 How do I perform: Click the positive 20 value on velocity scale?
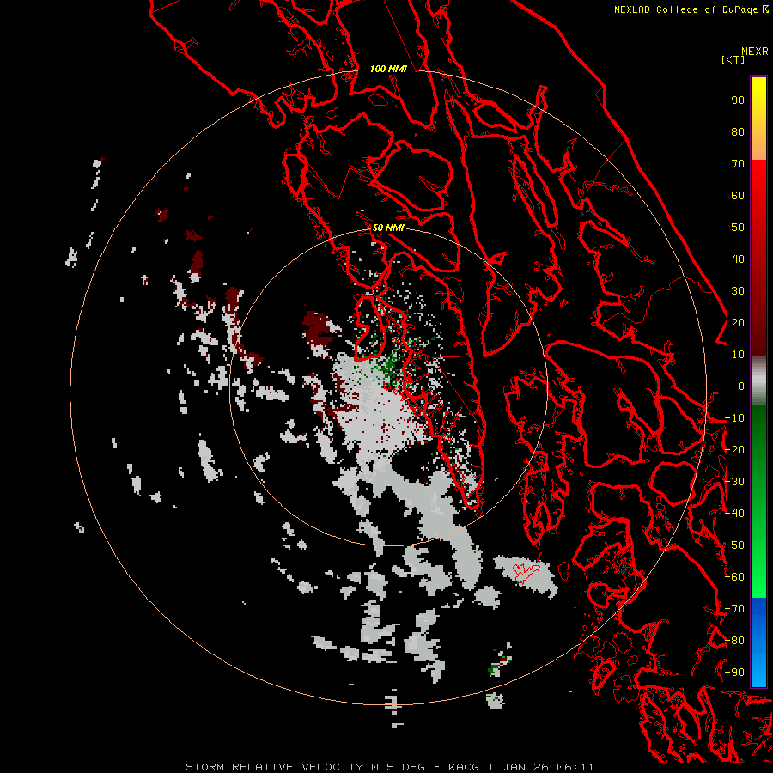(738, 322)
